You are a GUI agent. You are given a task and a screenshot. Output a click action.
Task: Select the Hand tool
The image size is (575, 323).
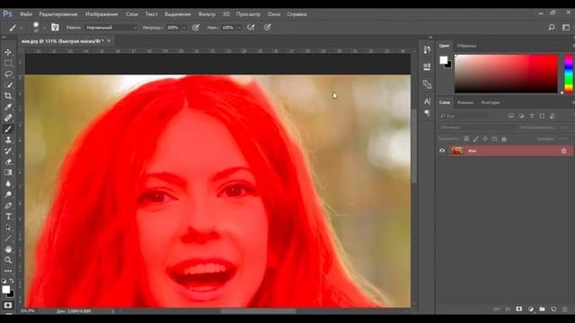(x=8, y=249)
